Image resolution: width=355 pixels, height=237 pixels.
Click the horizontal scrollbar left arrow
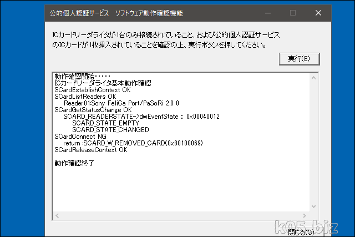[x=57, y=216]
